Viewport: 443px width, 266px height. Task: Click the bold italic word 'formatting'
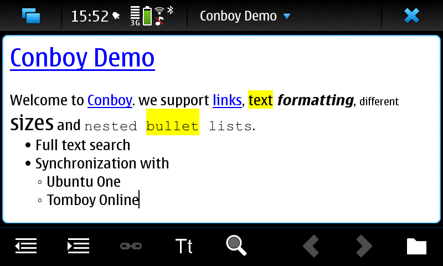tap(315, 100)
